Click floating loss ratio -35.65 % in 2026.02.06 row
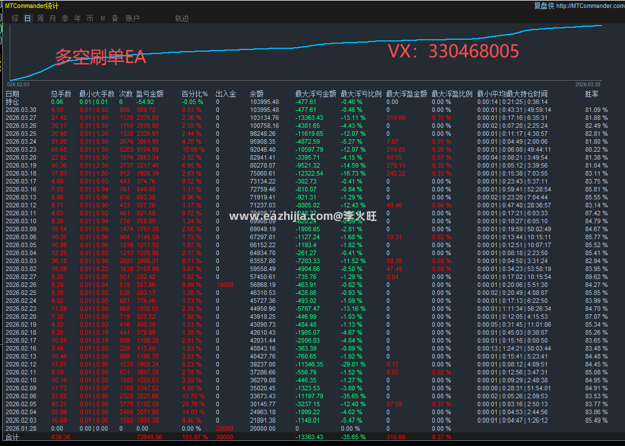 click(353, 396)
